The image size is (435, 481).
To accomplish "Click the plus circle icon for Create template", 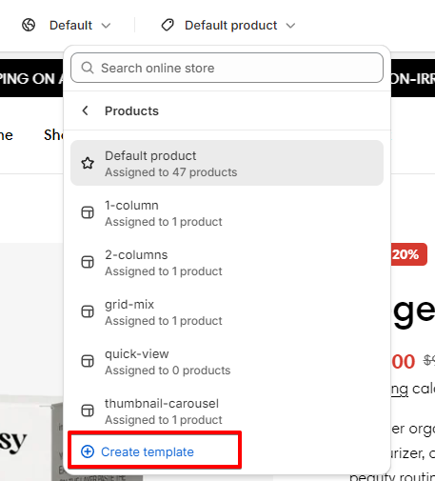I will click(x=88, y=451).
